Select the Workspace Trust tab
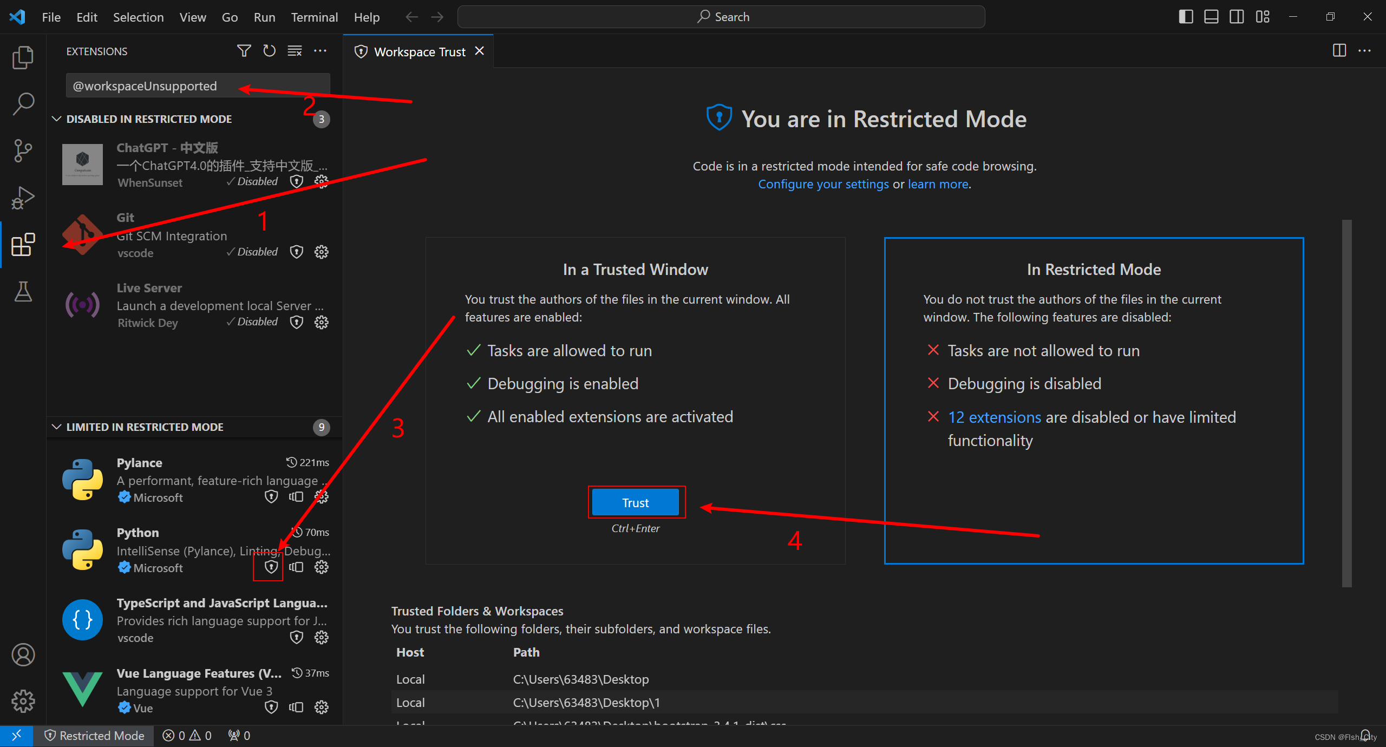This screenshot has height=747, width=1386. click(420, 51)
